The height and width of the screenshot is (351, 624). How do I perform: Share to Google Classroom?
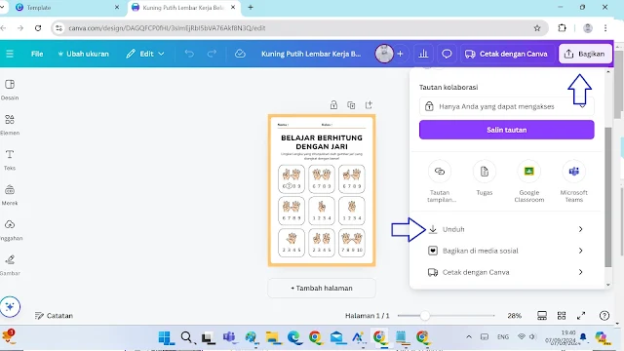coord(528,181)
